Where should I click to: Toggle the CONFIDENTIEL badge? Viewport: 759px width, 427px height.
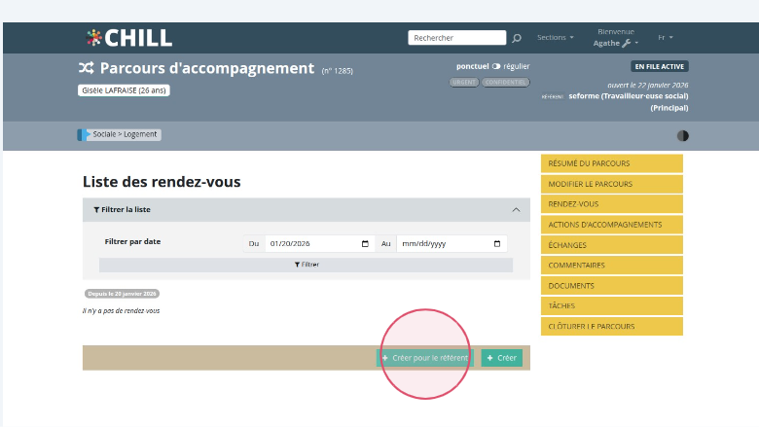(x=506, y=82)
